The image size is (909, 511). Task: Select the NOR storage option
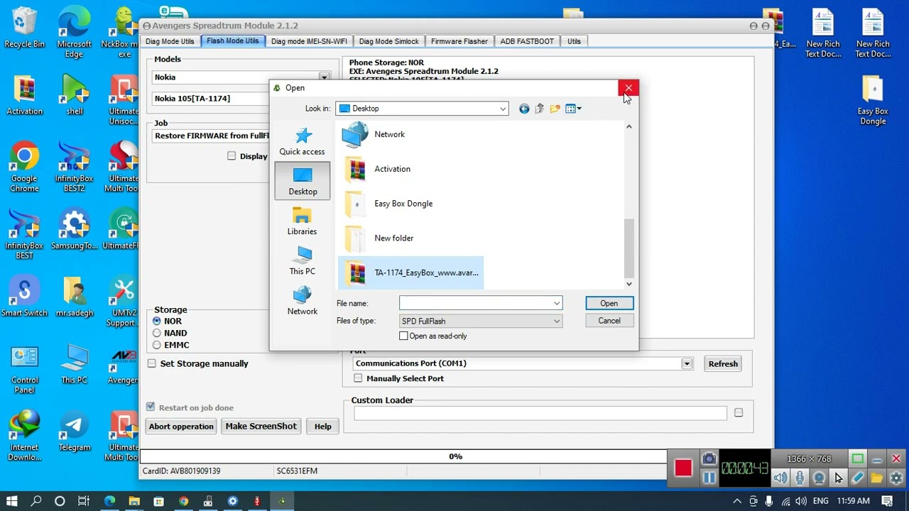click(x=157, y=321)
